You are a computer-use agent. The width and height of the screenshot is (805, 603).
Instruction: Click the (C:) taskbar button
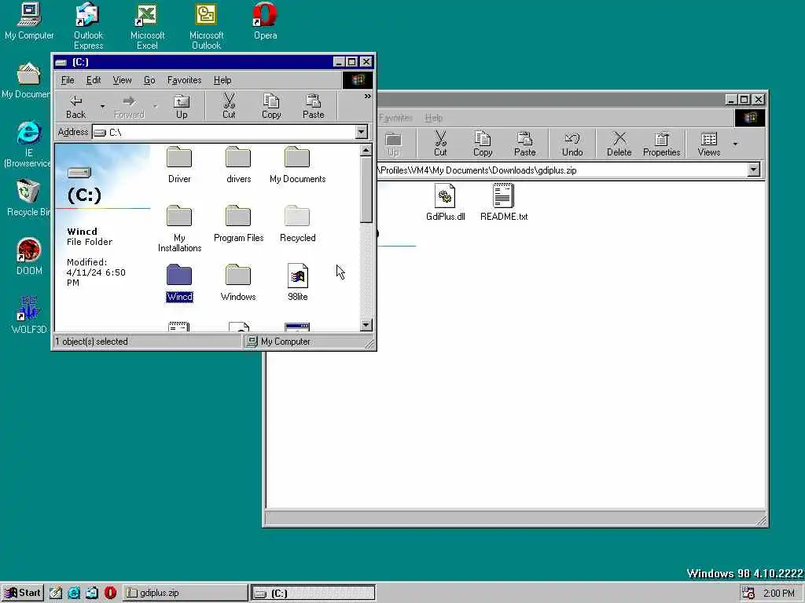click(313, 593)
